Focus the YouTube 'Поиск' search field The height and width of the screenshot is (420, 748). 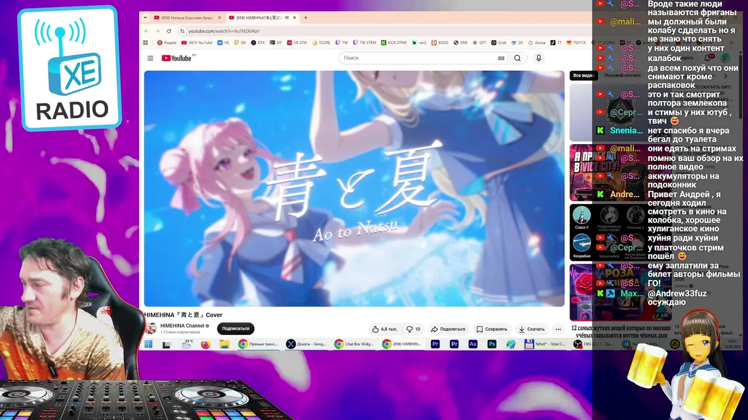(x=419, y=58)
